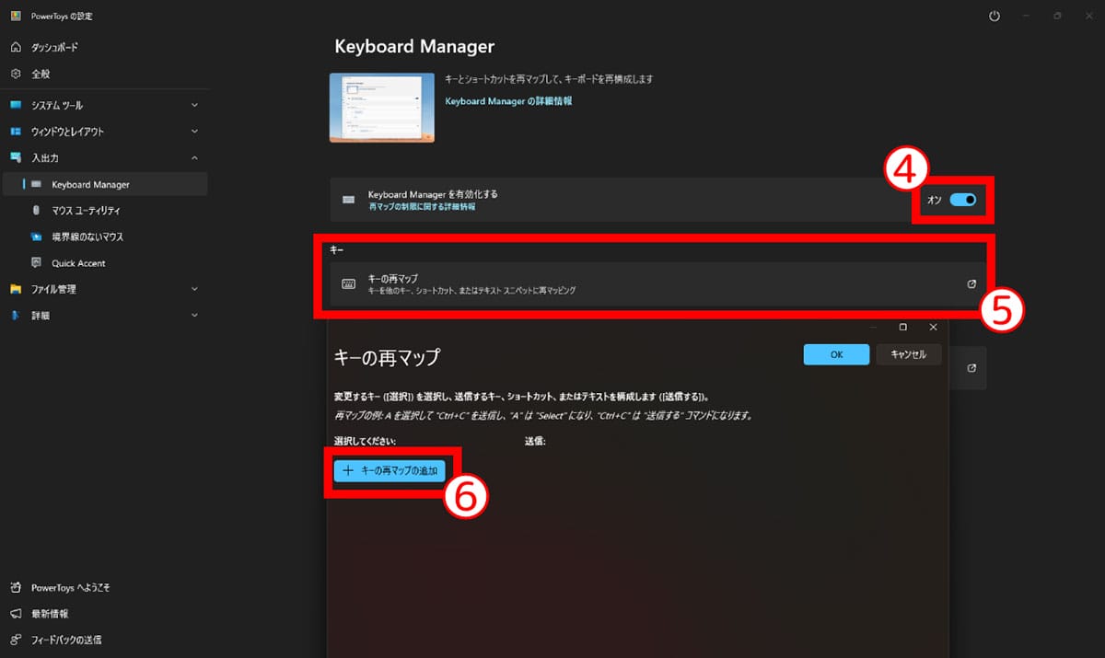Click open-window icon on row behind dialog
The width and height of the screenshot is (1105, 658).
point(971,368)
